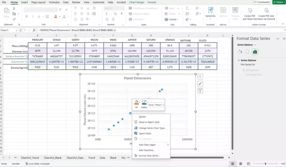Choose Select Data from context menu
The width and height of the screenshot is (286, 167).
[x=145, y=134]
